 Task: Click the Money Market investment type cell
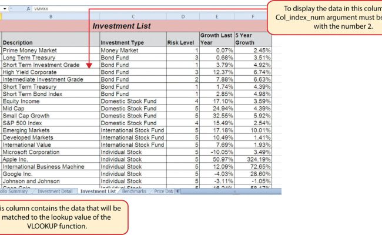coord(133,51)
